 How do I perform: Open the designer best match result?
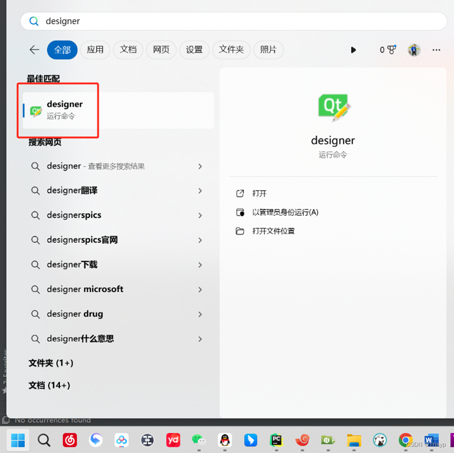(118, 110)
